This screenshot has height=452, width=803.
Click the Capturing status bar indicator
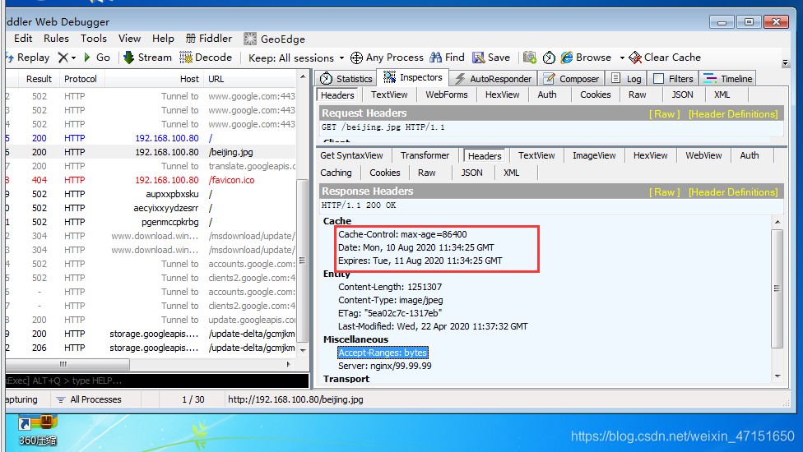click(x=21, y=400)
